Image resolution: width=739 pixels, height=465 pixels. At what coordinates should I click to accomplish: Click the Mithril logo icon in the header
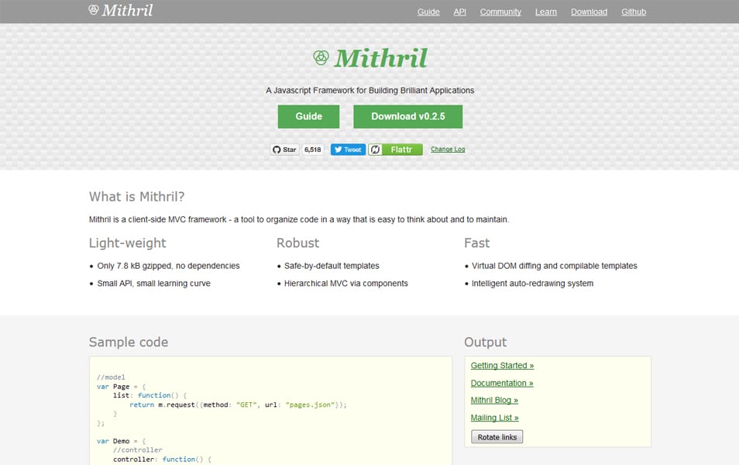point(94,10)
